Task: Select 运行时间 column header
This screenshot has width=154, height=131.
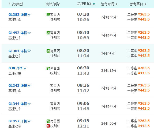Action: (108, 4)
